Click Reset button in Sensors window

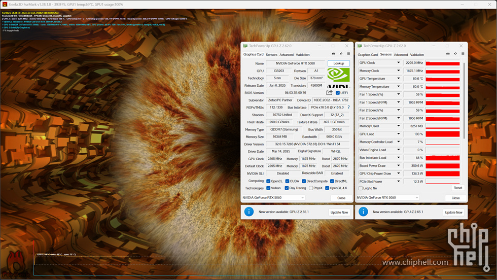(457, 188)
